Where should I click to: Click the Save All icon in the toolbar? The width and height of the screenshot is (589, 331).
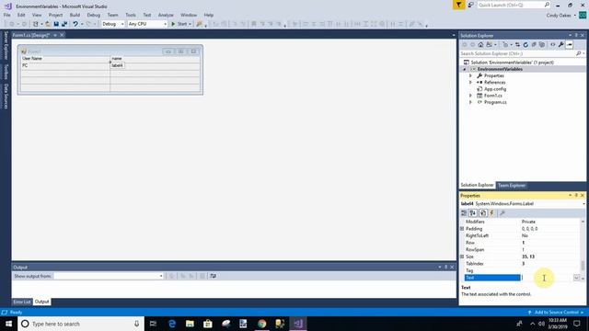pos(64,24)
